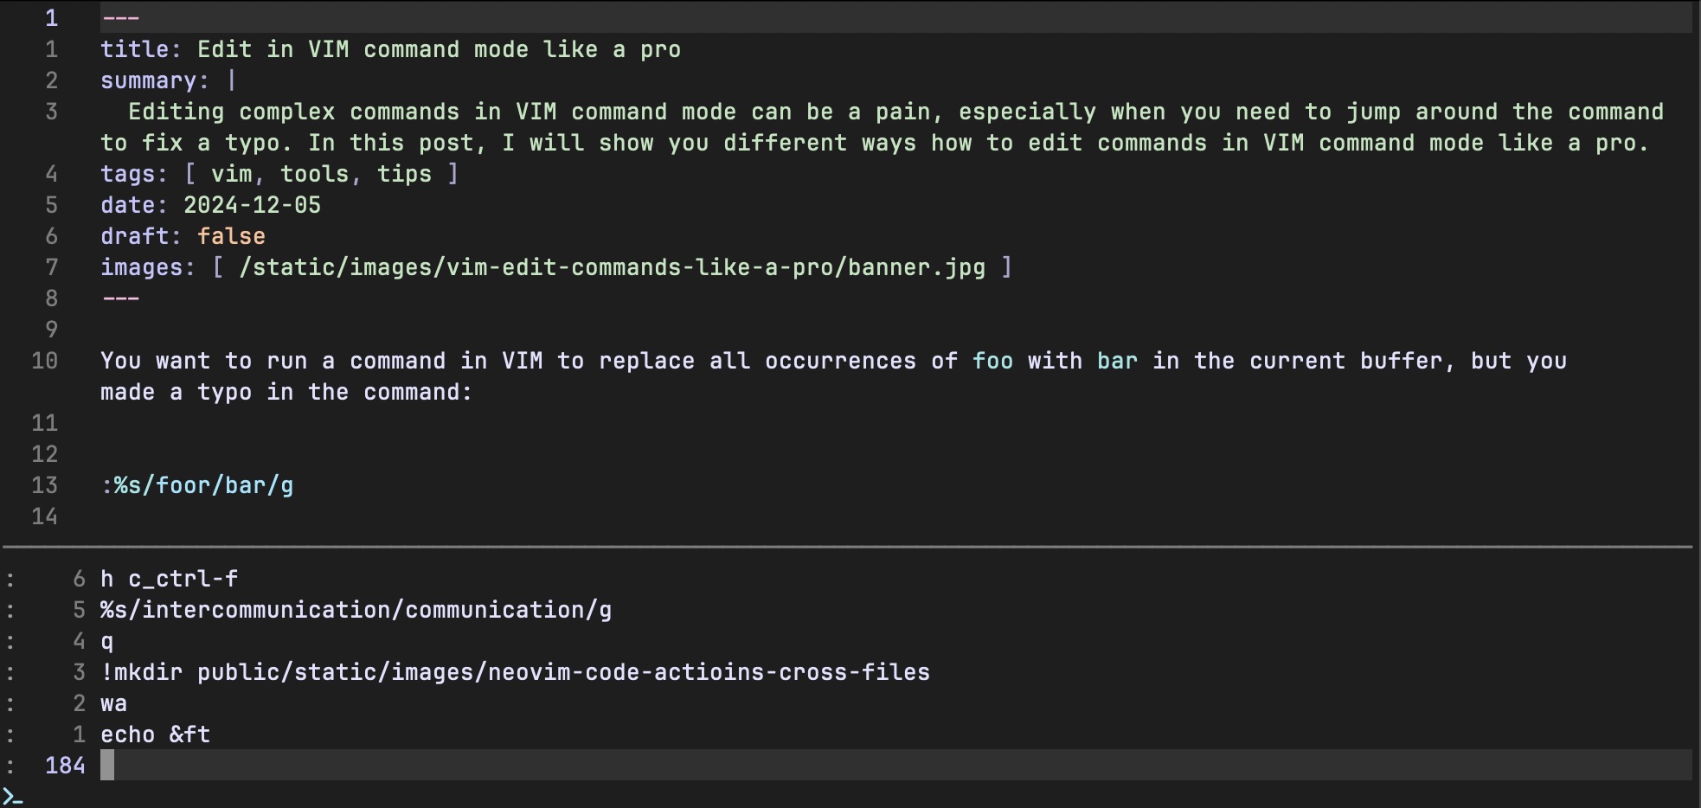Click the block cursor on line 184
This screenshot has width=1701, height=808.
pos(107,766)
